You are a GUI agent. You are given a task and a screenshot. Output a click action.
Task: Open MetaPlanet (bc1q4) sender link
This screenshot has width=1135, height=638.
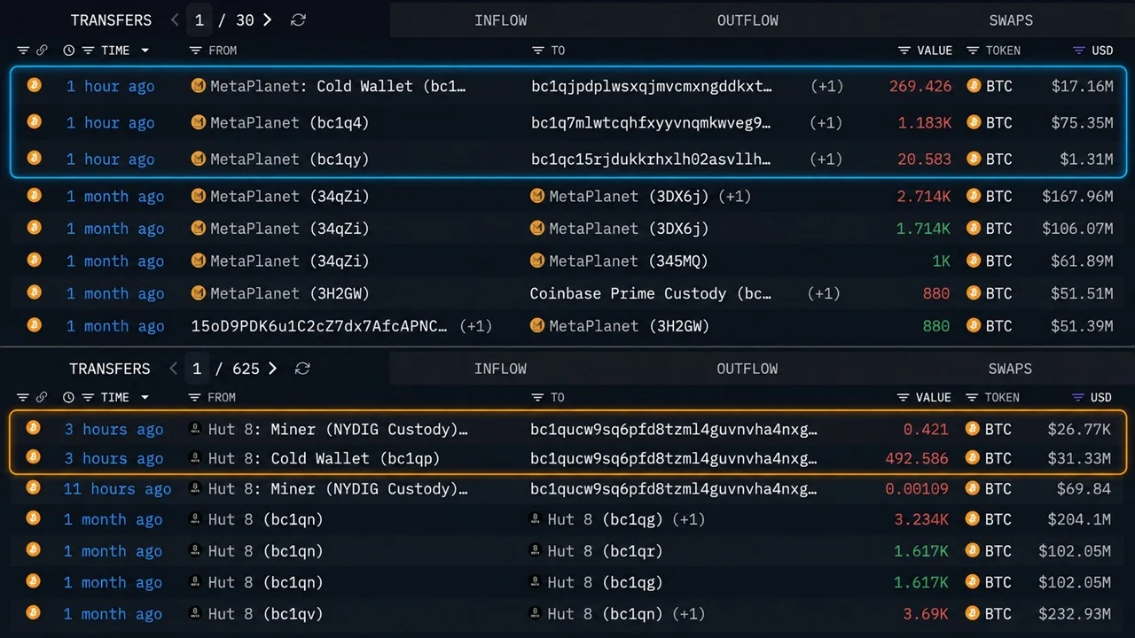point(289,122)
